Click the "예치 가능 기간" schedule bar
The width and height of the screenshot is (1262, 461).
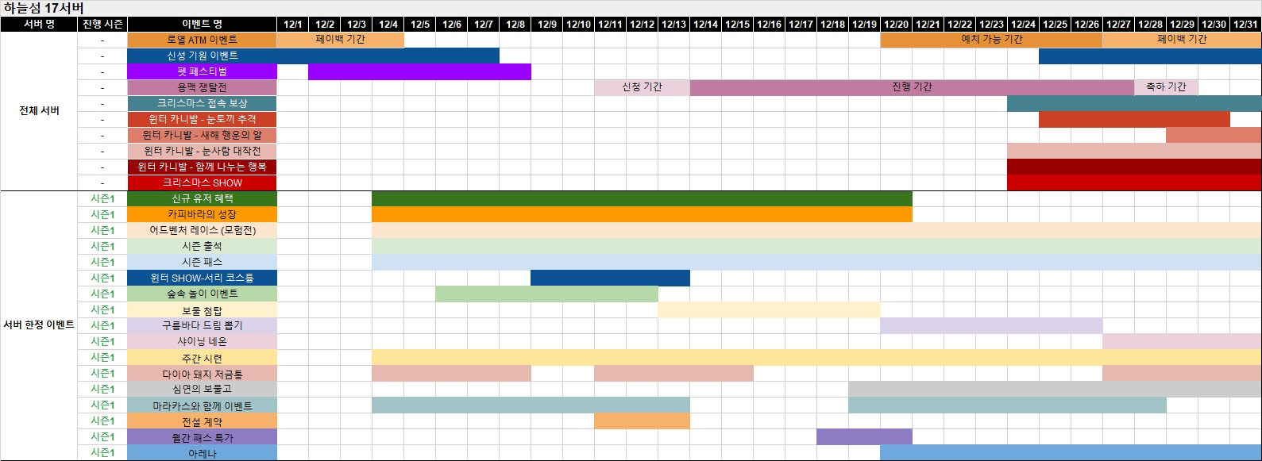991,40
